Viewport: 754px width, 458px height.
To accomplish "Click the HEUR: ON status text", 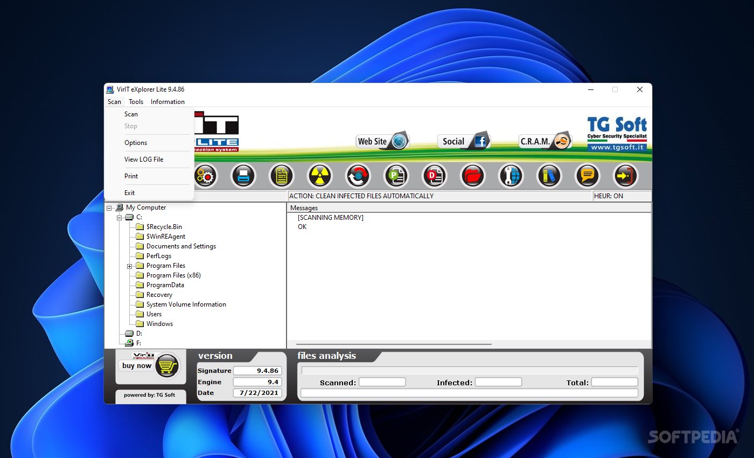I will tap(609, 196).
